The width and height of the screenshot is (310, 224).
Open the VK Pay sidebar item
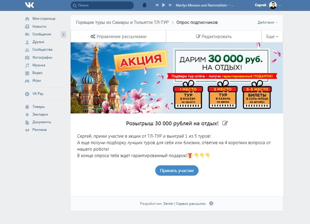(38, 94)
